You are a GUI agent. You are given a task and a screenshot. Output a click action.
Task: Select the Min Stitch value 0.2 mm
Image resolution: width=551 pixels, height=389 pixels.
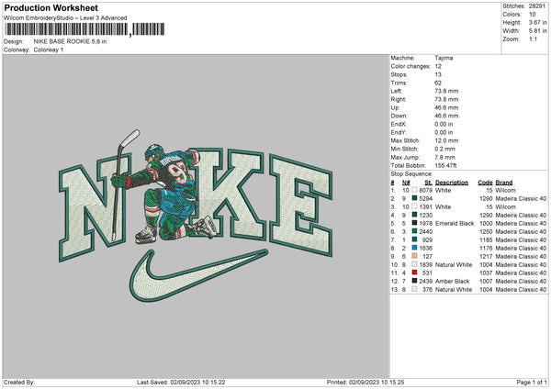tap(444, 149)
